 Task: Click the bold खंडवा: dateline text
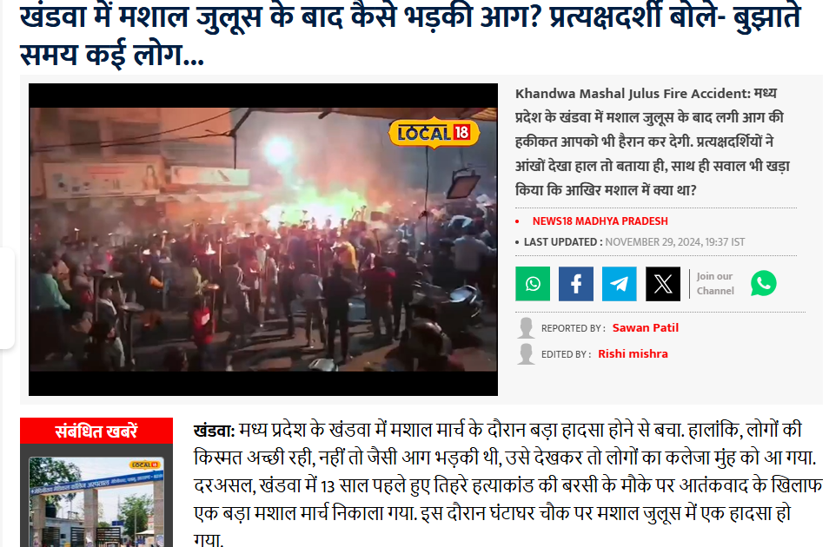(x=214, y=430)
